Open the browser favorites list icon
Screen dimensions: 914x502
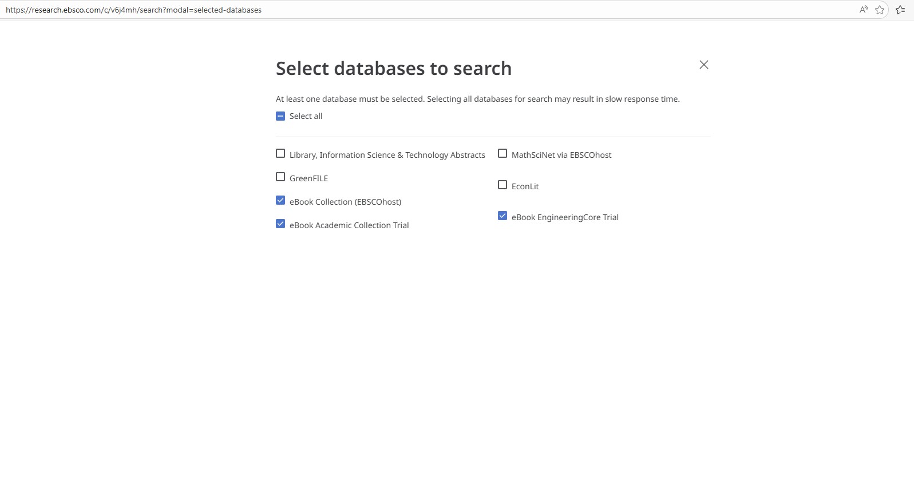900,10
